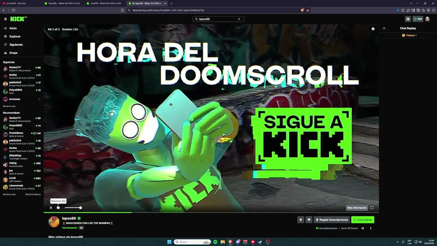Image resolution: width=437 pixels, height=246 pixels.
Task: Open DarkozTV under Siguiendo
Action: coord(22,69)
